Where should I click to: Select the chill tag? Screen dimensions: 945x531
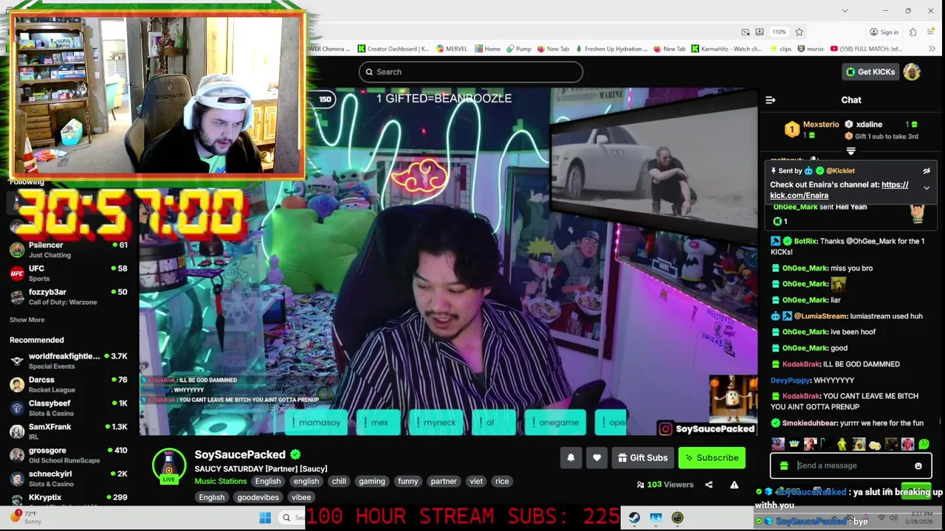339,481
